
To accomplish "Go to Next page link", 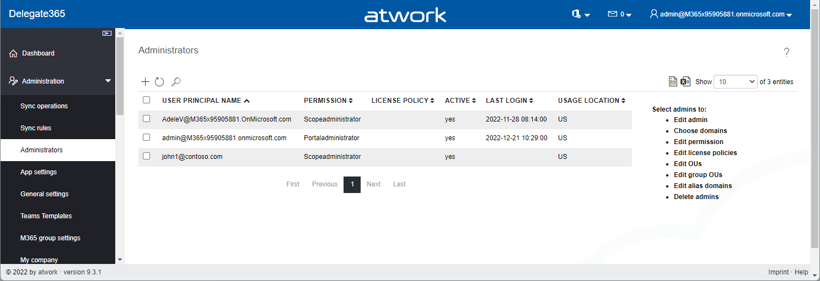I will [x=373, y=184].
